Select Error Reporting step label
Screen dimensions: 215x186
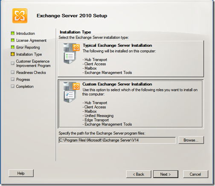[28, 47]
